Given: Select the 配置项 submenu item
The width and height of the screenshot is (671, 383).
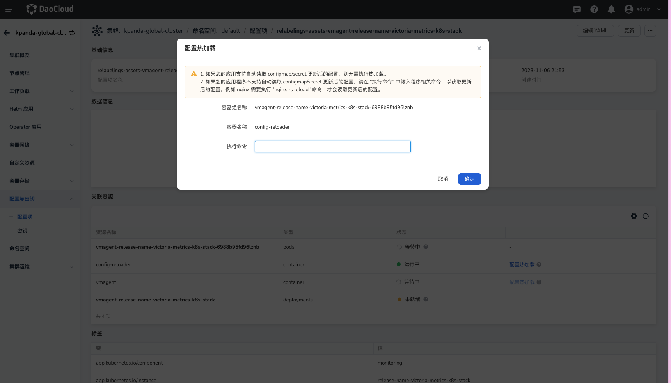Looking at the screenshot, I should point(25,217).
